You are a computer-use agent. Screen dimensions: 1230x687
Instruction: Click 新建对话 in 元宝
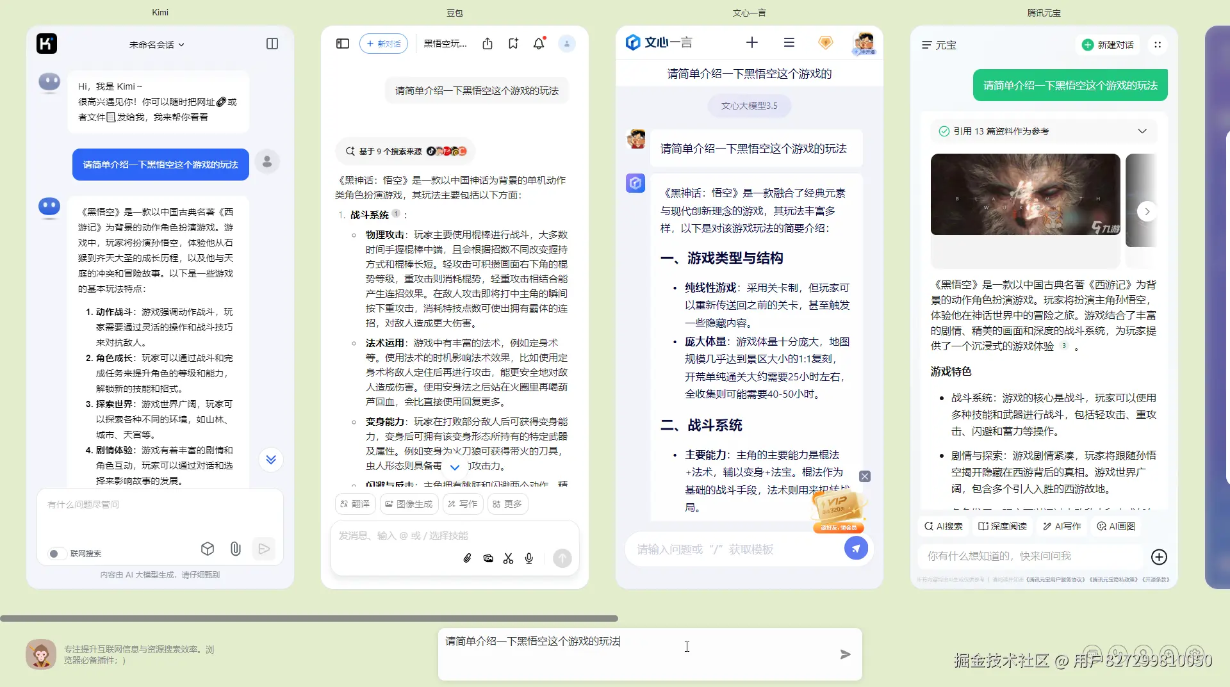click(1108, 45)
